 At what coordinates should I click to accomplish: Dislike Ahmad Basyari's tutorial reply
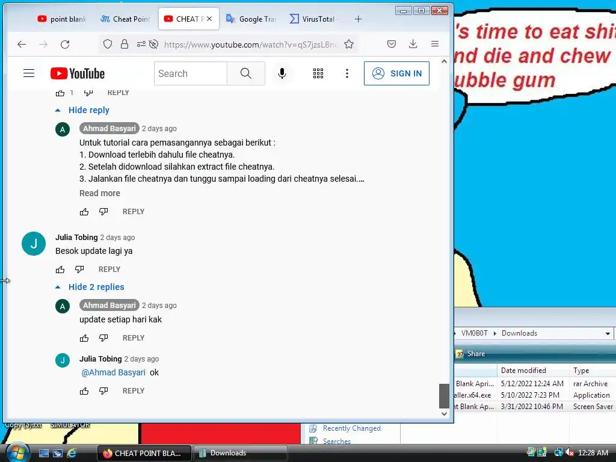[x=103, y=212]
